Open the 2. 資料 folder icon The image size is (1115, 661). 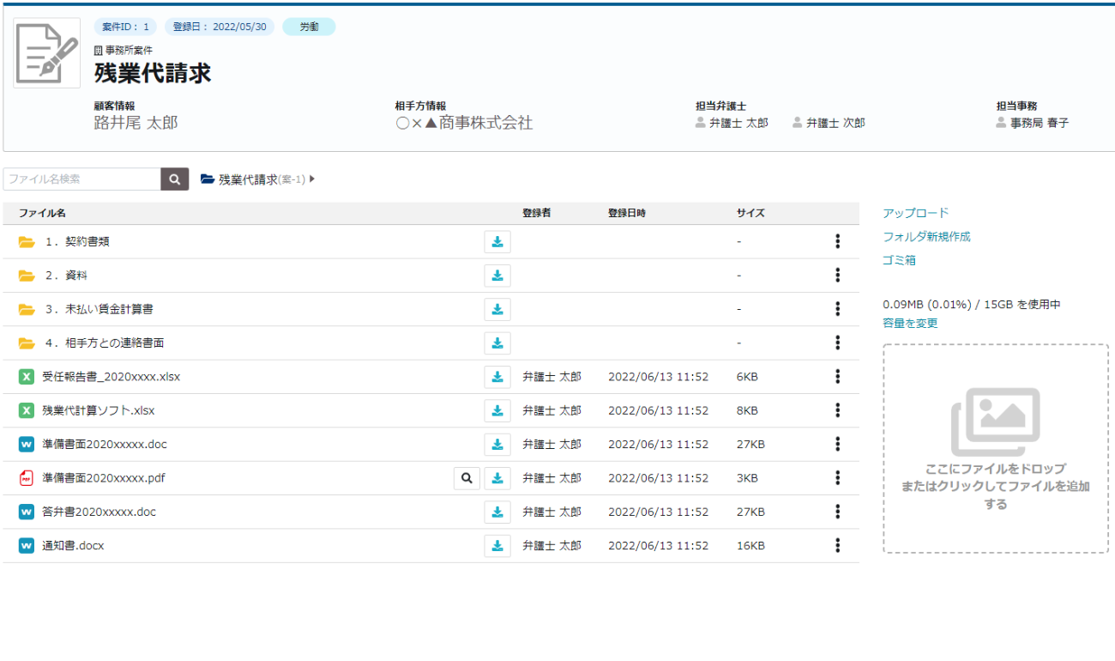(27, 276)
